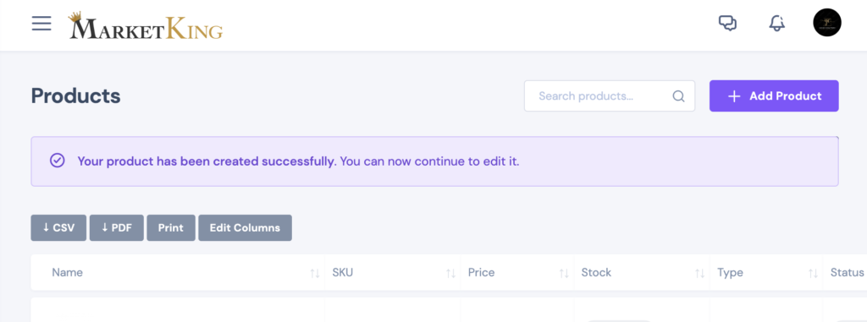Open Edit Columns options
Screen dimensions: 867x322
click(x=245, y=228)
